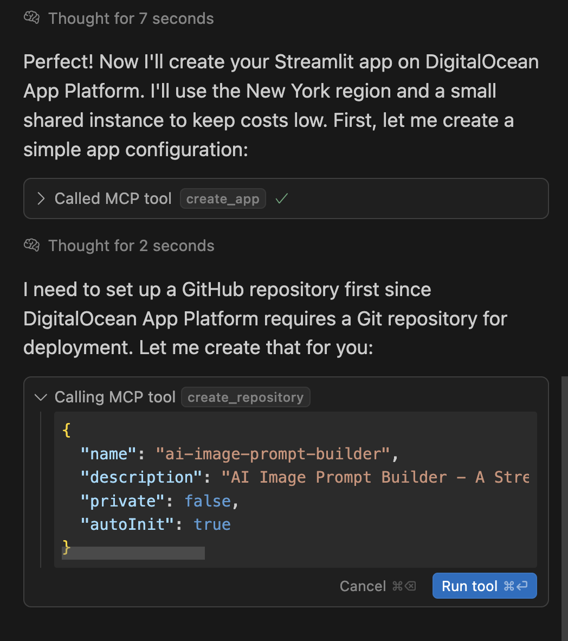Expand the Called MCP tool chevron
This screenshot has width=568, height=641.
point(41,199)
